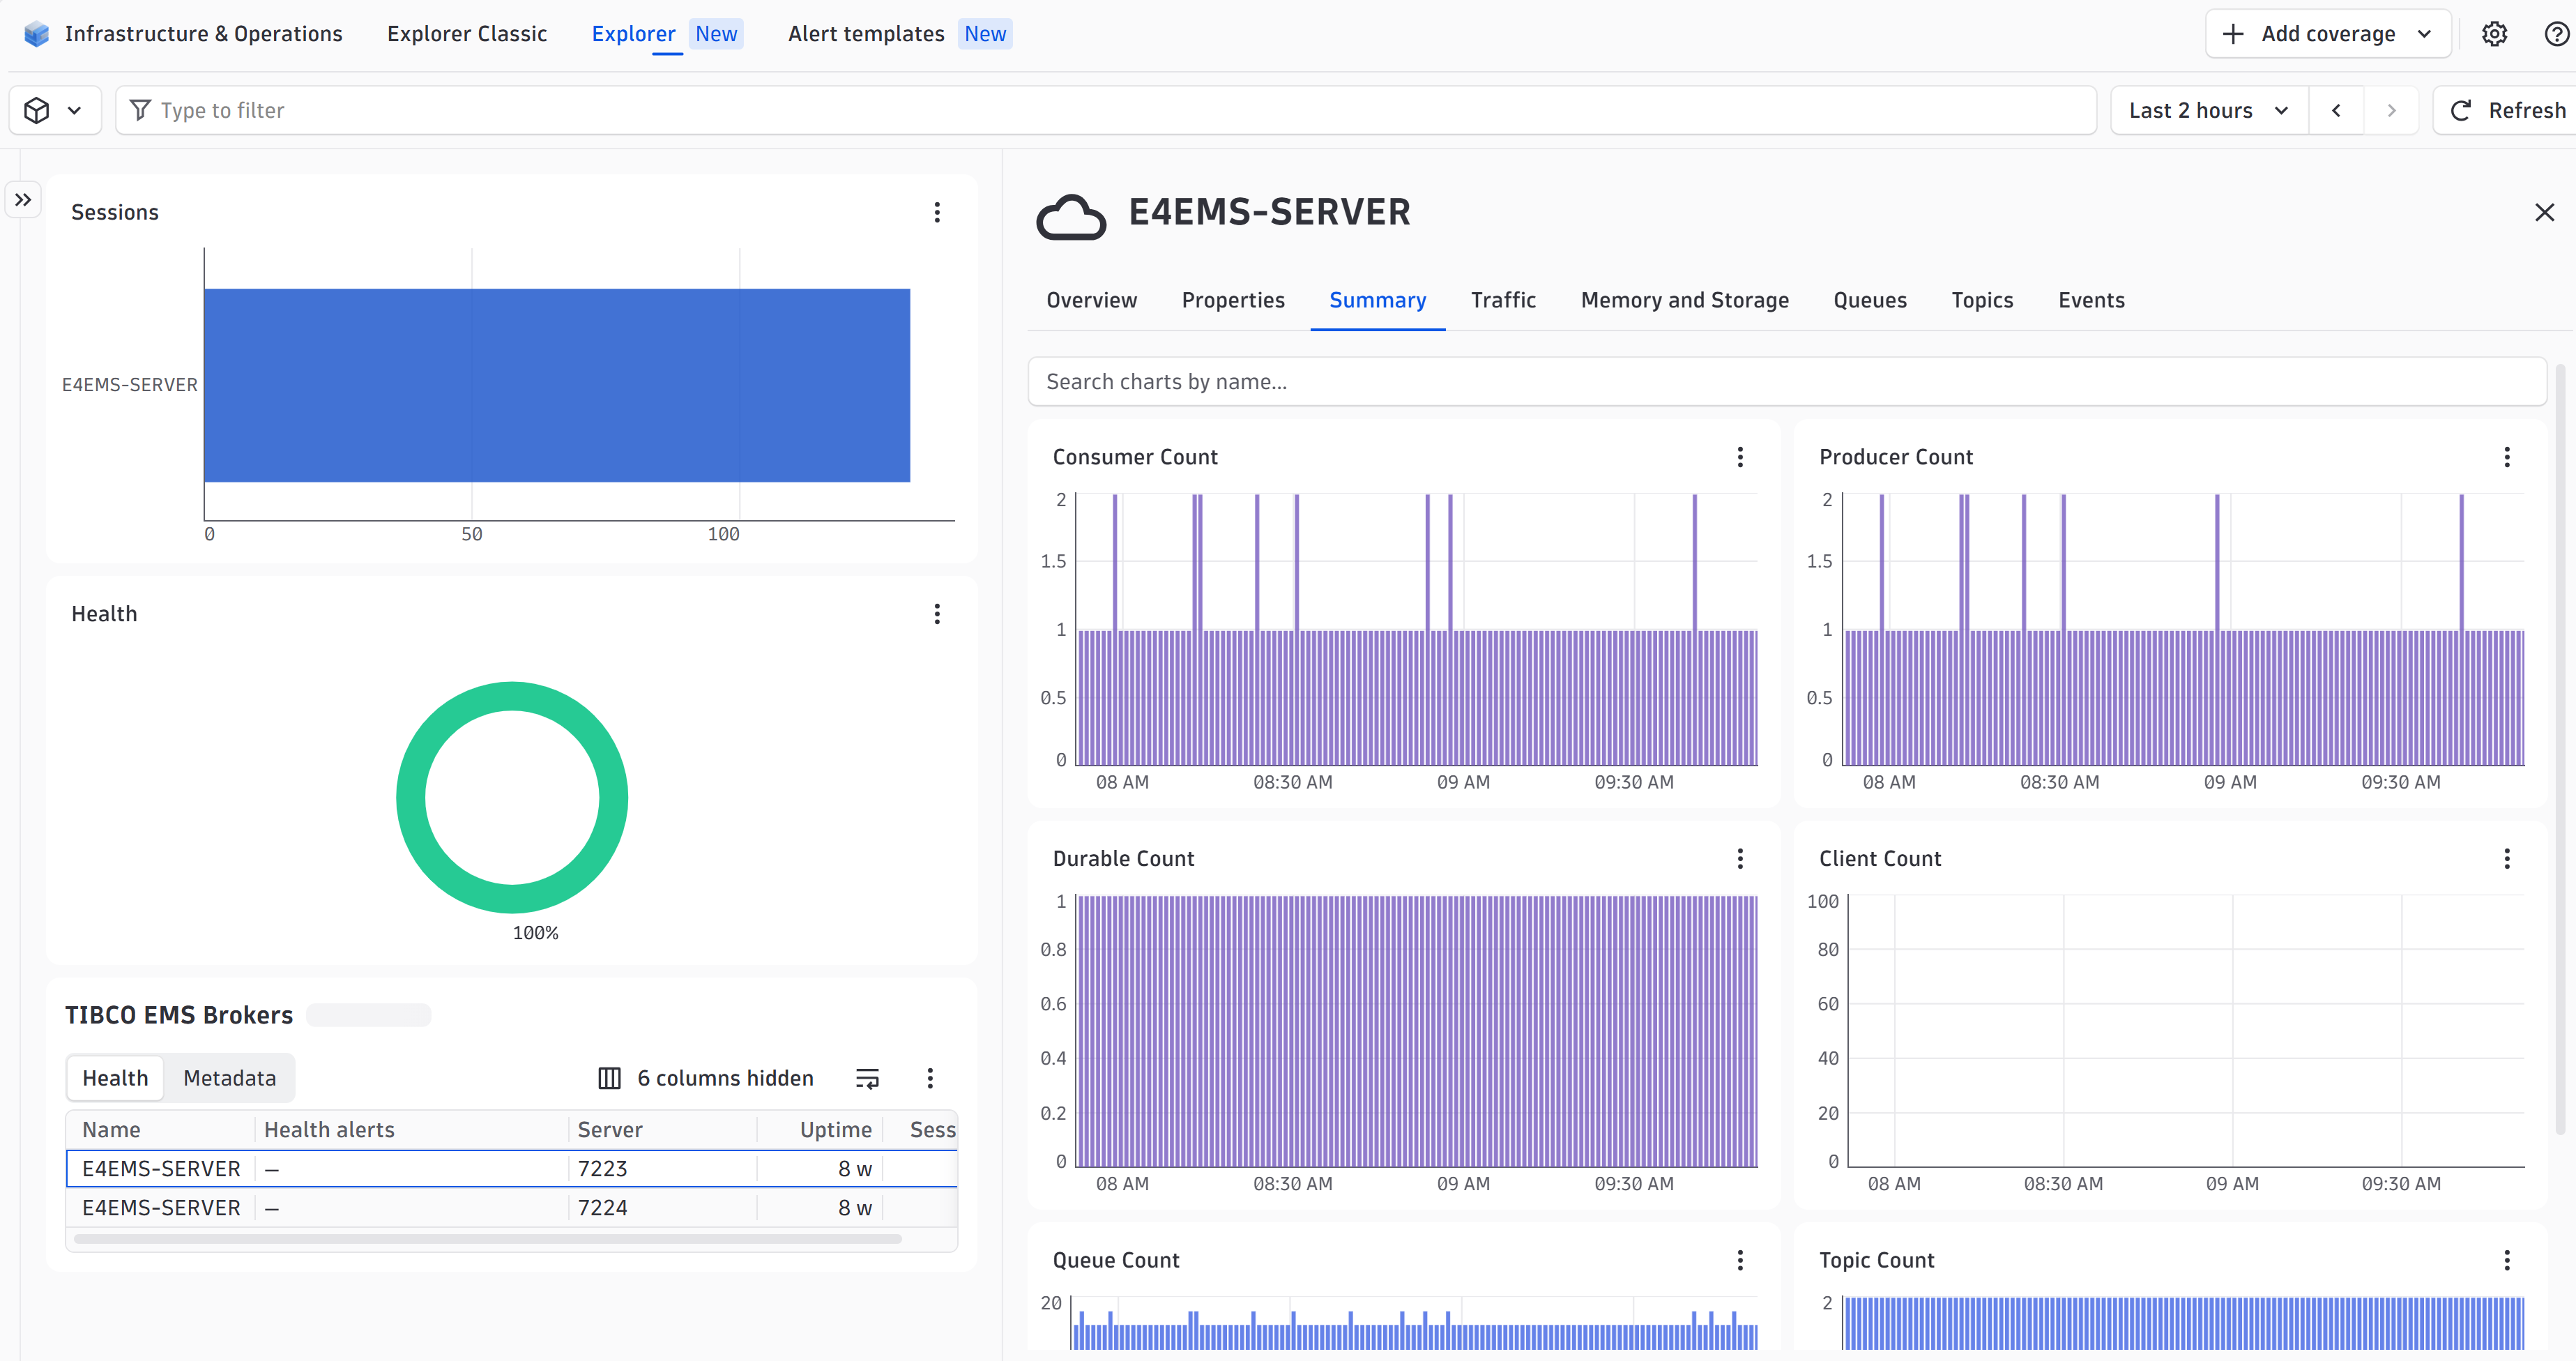Select the Queues tab
This screenshot has height=1361, width=2576.
tap(1870, 300)
